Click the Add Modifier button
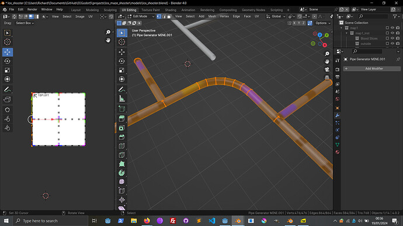Image resolution: width=403 pixels, height=226 pixels. coord(371,69)
